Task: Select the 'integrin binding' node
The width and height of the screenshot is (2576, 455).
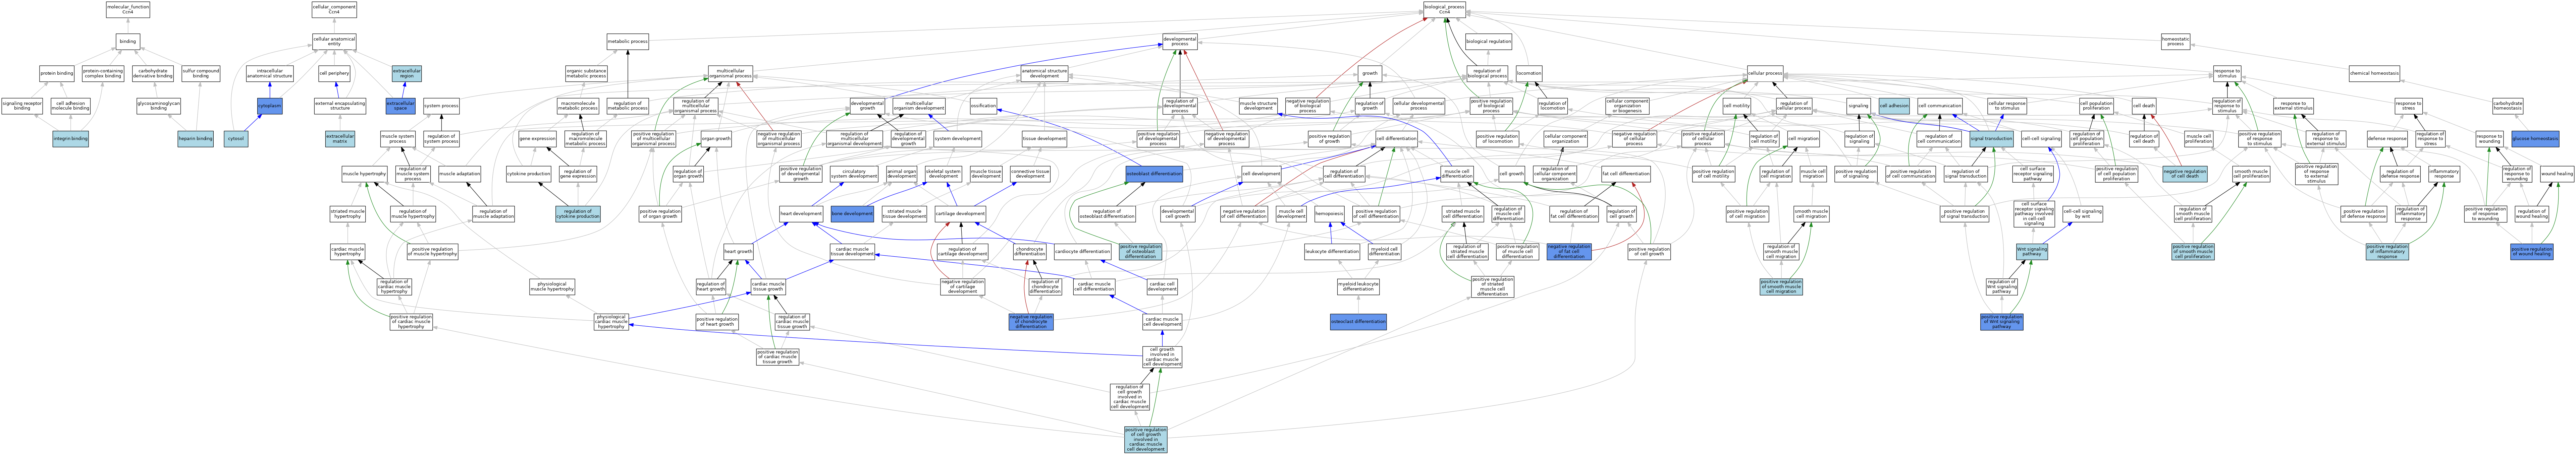Action: click(71, 139)
